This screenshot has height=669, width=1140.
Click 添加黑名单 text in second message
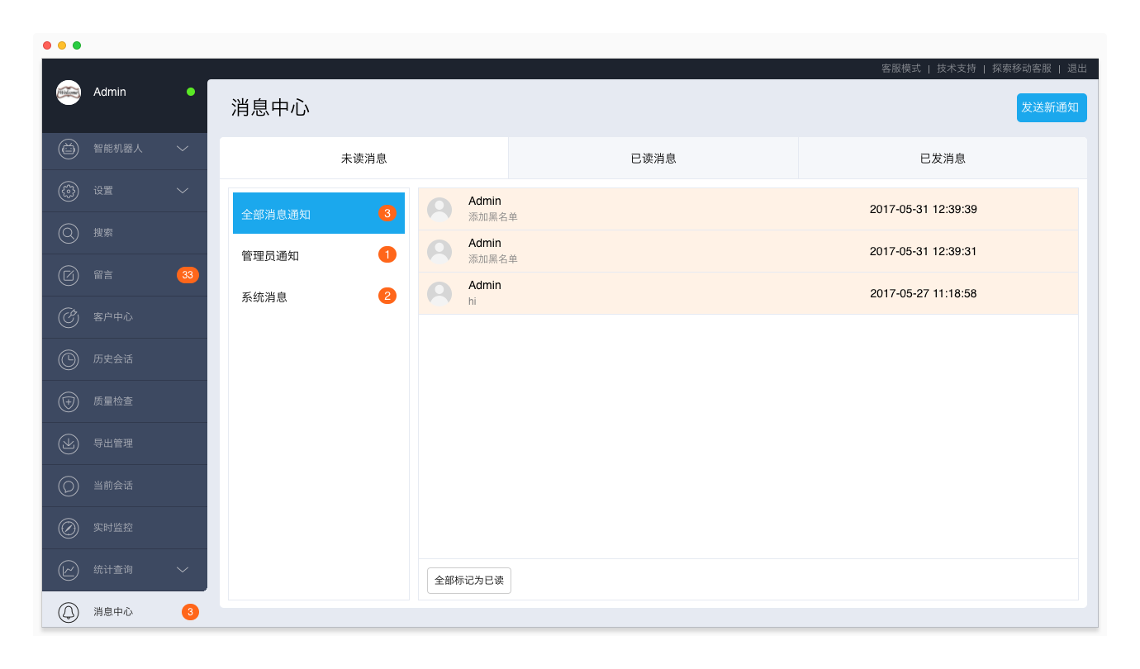coord(493,259)
